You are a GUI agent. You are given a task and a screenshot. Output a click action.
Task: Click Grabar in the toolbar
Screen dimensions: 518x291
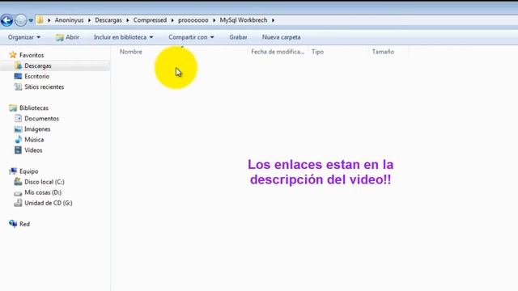coord(238,37)
